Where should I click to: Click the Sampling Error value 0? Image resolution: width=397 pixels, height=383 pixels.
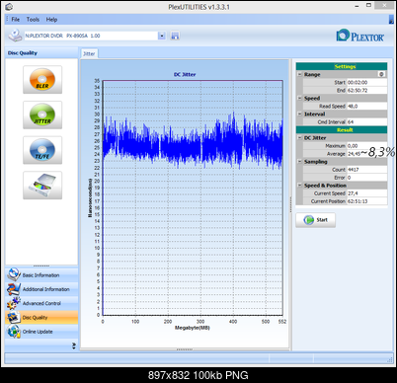[366, 178]
